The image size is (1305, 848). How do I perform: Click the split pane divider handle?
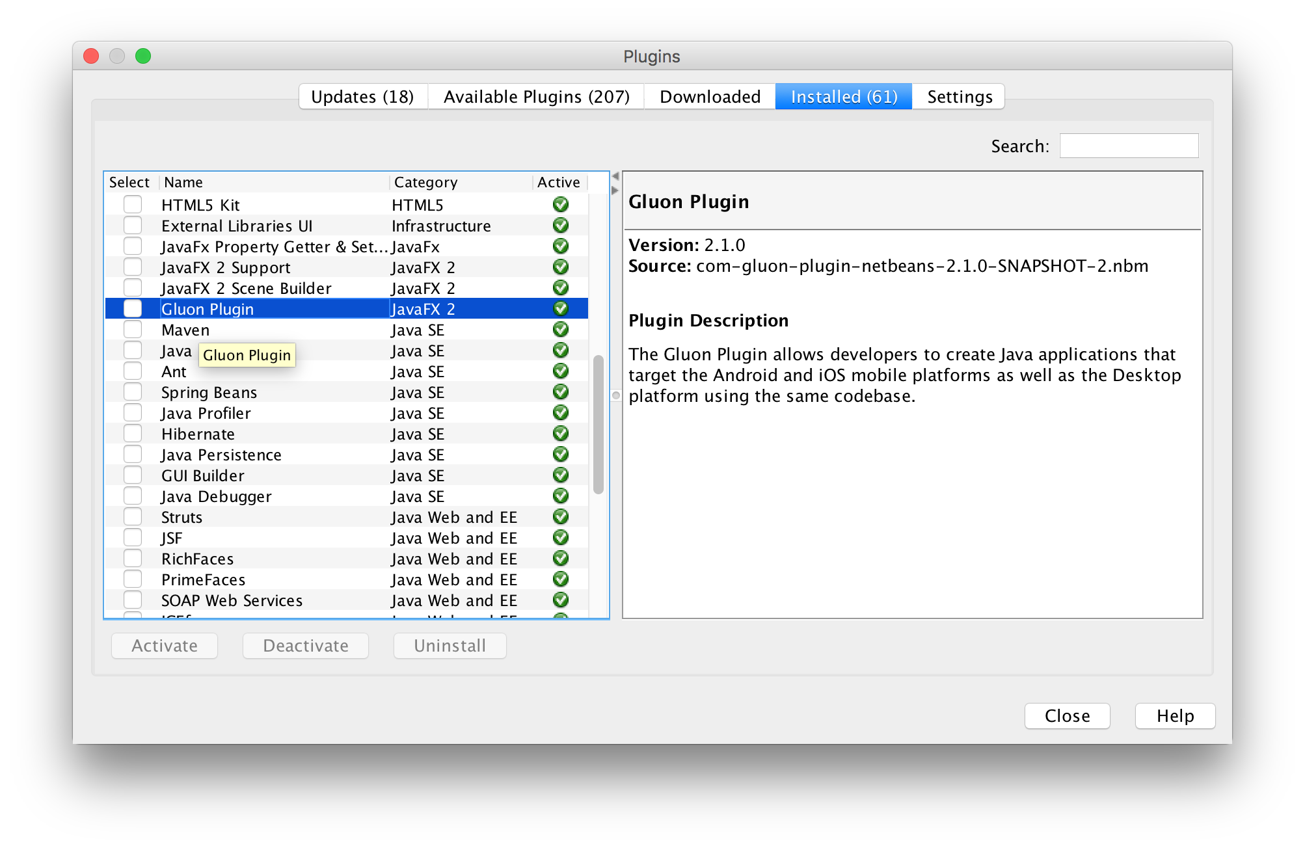click(x=615, y=395)
